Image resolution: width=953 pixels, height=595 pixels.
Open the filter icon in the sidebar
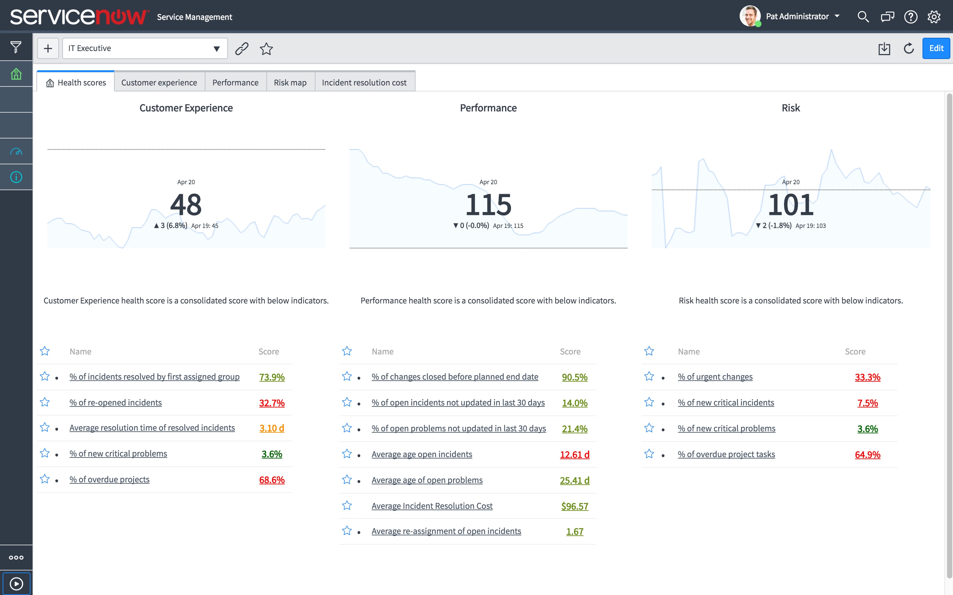pyautogui.click(x=16, y=47)
